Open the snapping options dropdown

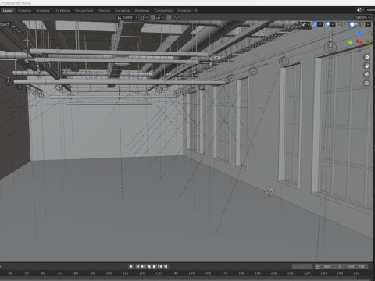point(160,17)
